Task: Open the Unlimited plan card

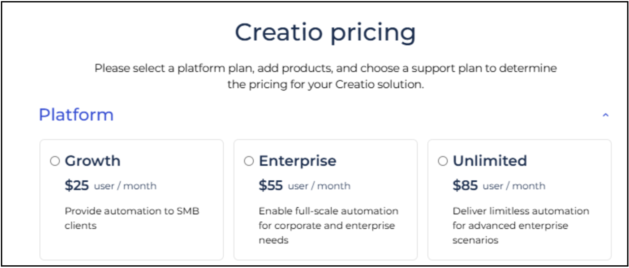Action: coord(520,200)
